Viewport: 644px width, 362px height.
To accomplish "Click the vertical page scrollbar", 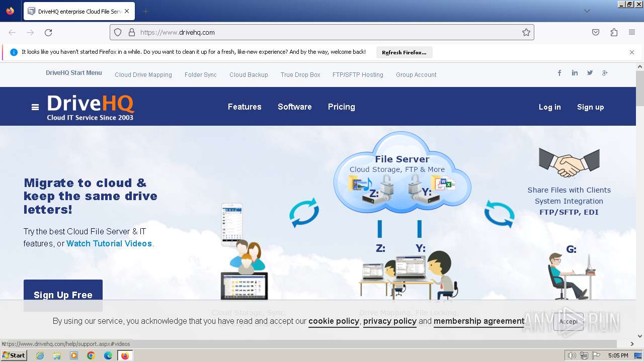I will [x=640, y=88].
